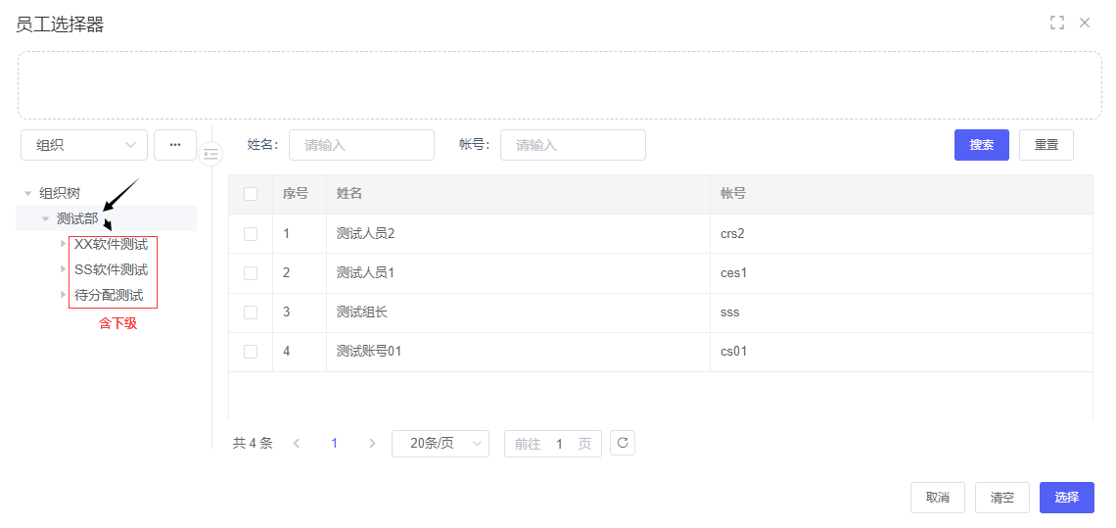Close the 员工选择器 dialog

(x=1085, y=23)
